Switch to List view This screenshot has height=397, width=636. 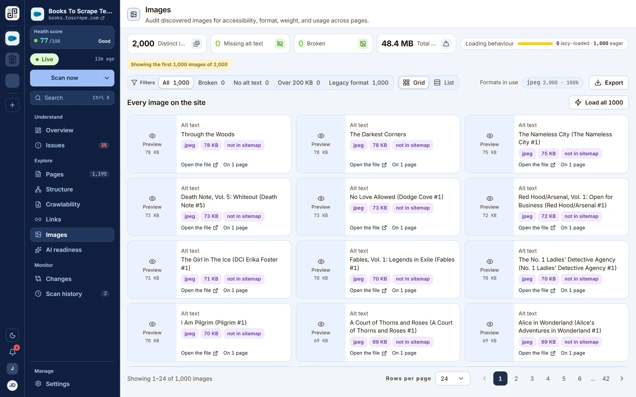(x=444, y=83)
